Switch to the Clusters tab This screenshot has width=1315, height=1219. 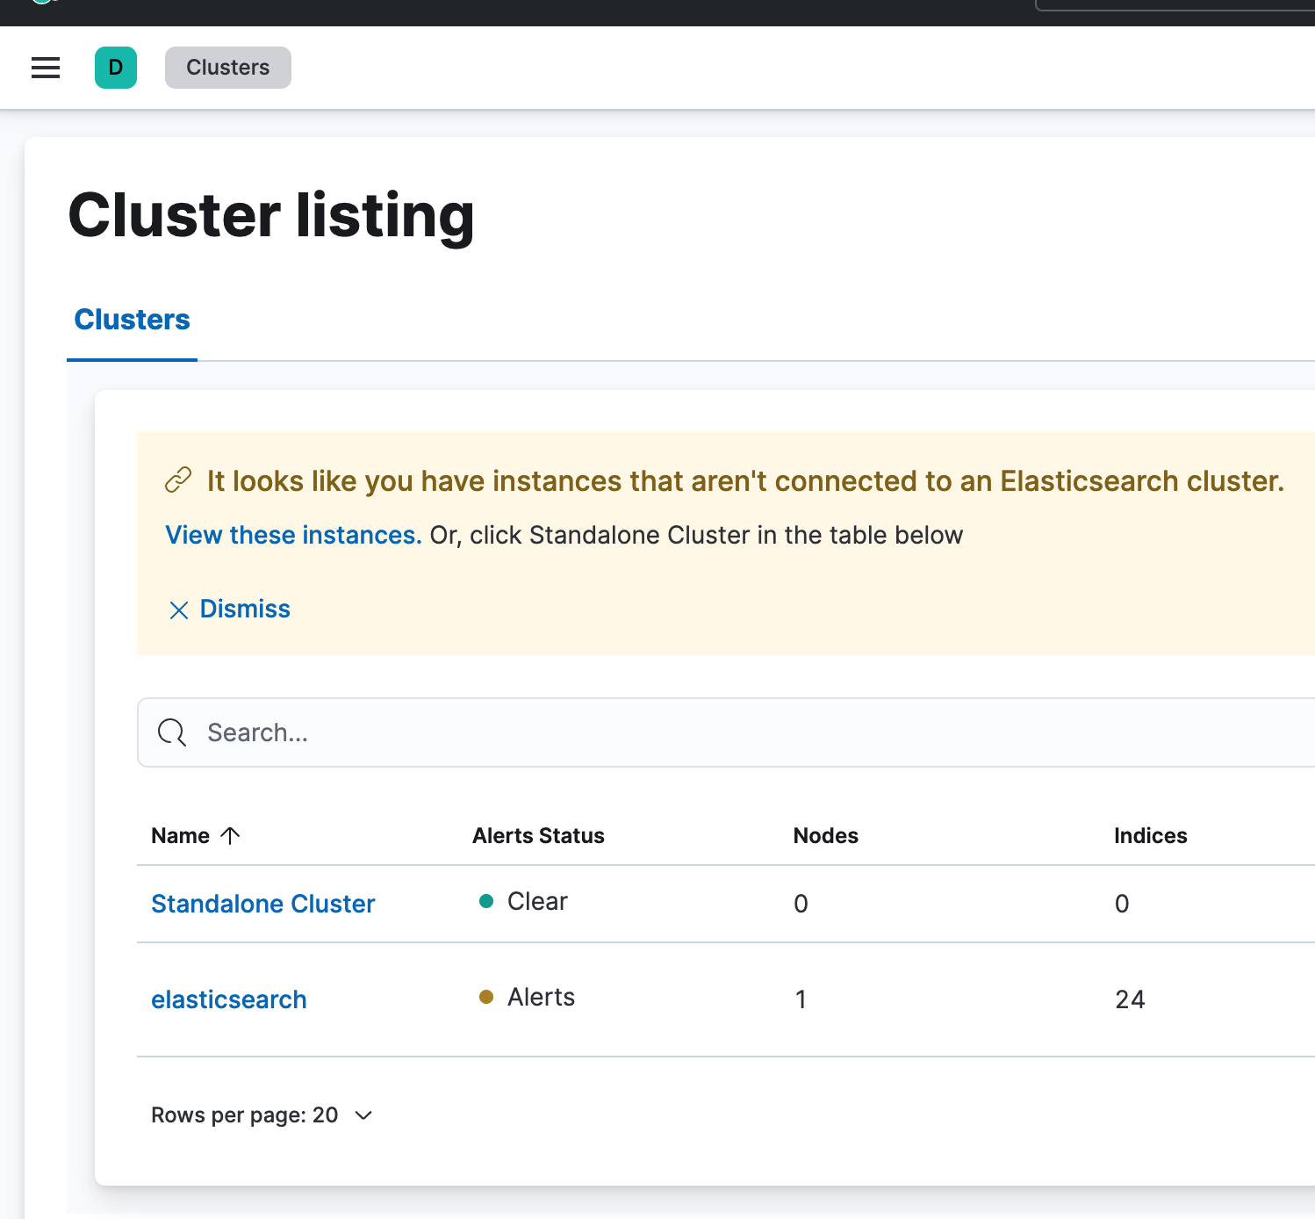(132, 319)
